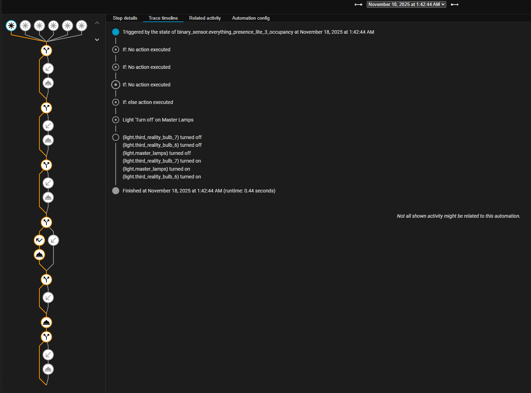
Task: Open the second If branch node in the graph
Action: (46, 108)
